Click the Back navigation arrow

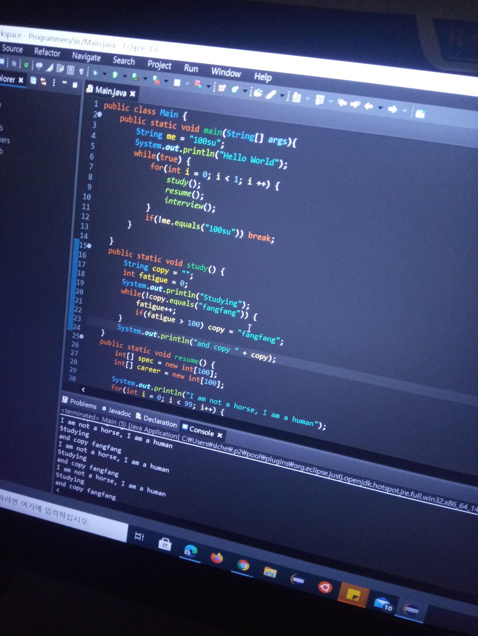pos(369,106)
